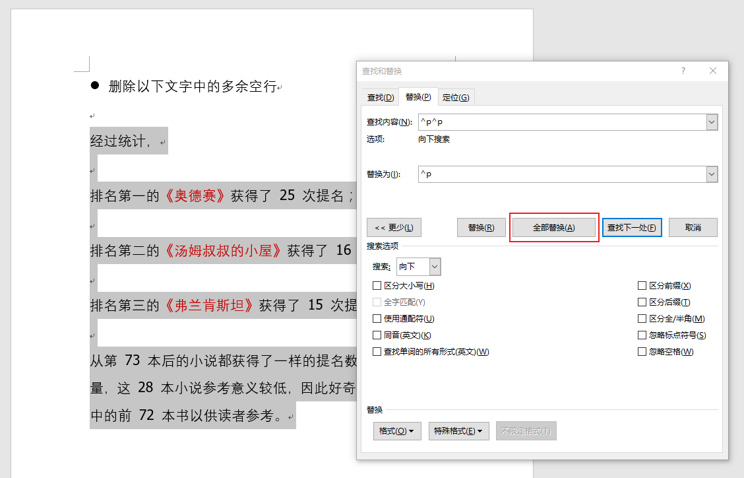This screenshot has height=478, width=744.
Task: Enable 忽略标点符号(S) checkbox
Action: (642, 335)
